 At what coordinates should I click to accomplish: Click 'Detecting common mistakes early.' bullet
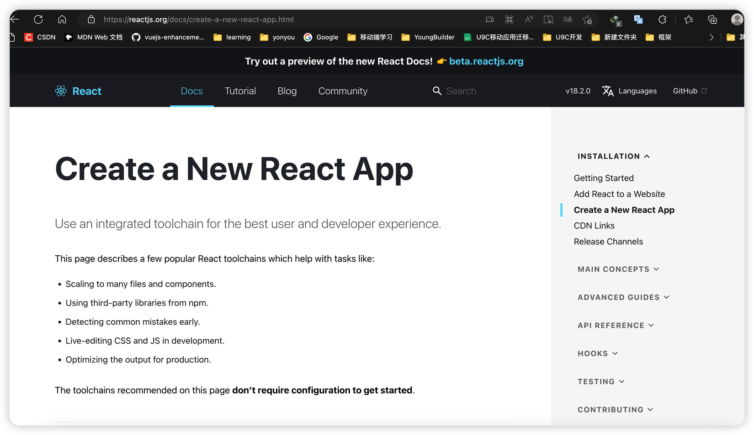pos(133,322)
